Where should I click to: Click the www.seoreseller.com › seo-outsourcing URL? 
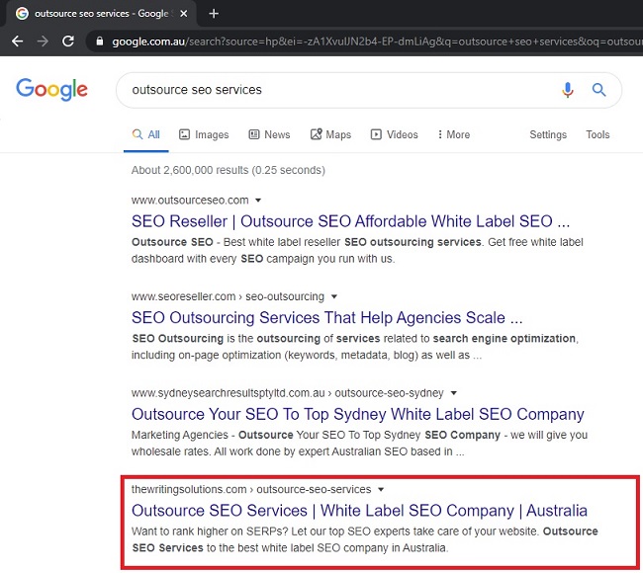coord(228,296)
